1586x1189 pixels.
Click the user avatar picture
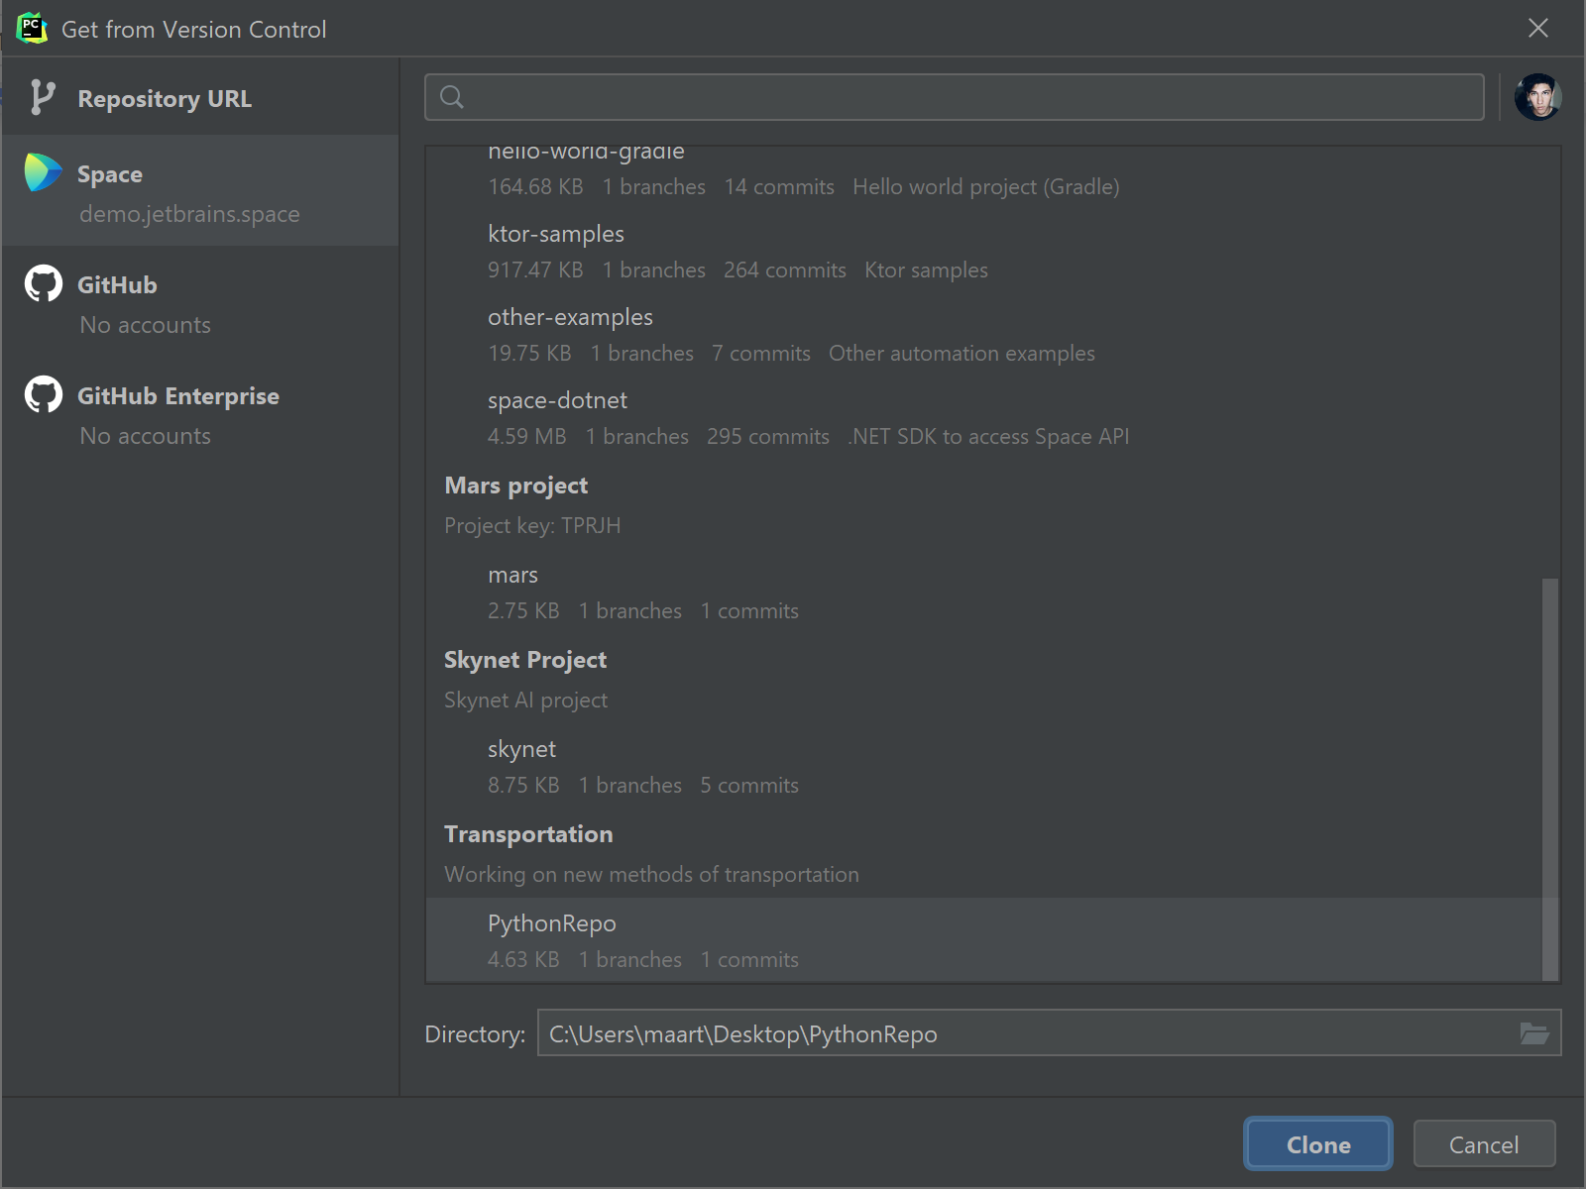point(1537,97)
